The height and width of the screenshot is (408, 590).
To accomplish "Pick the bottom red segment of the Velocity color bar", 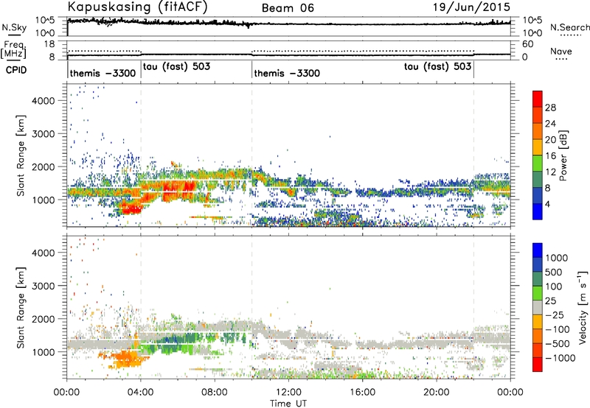I will (538, 365).
